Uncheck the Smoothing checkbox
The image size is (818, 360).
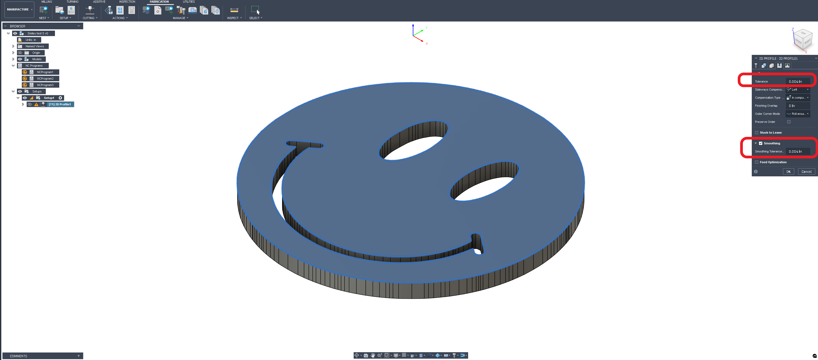pyautogui.click(x=761, y=144)
